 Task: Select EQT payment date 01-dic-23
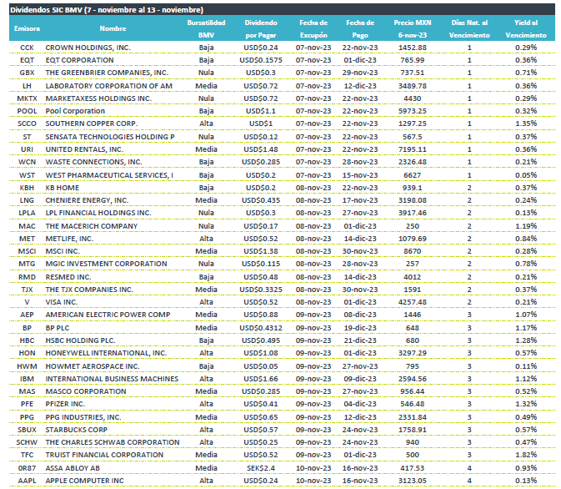(360, 60)
